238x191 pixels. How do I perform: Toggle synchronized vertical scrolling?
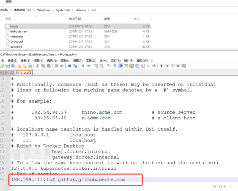click(96, 66)
